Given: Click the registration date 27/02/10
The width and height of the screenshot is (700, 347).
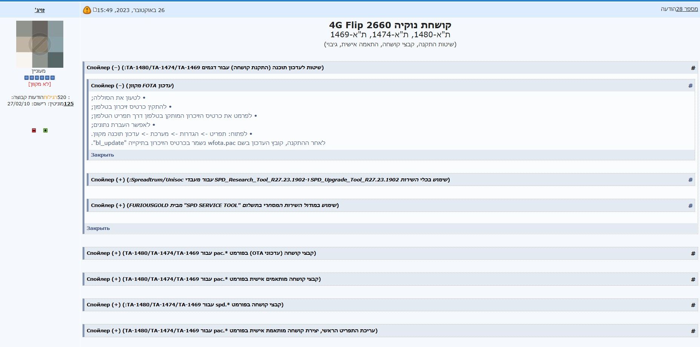Looking at the screenshot, I should 18,104.
